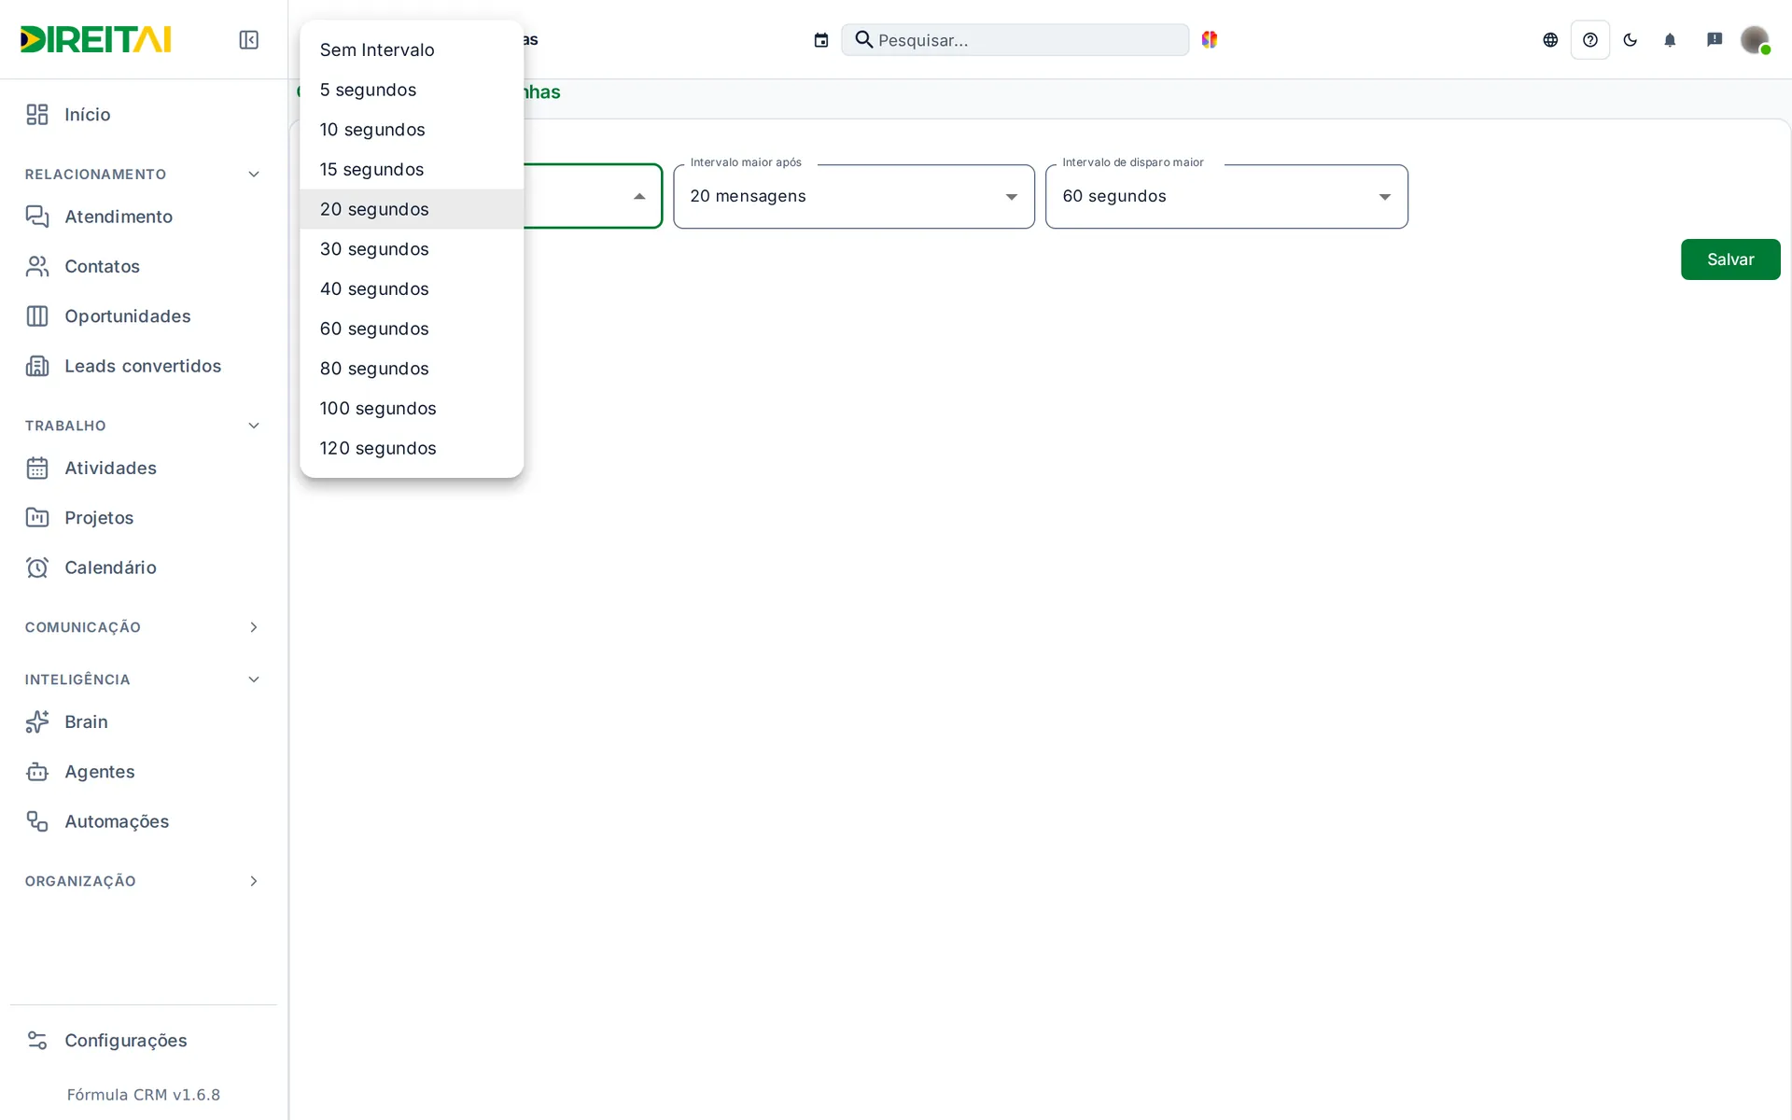
Task: Pick '100 segundos' from the list
Action: [x=412, y=409]
